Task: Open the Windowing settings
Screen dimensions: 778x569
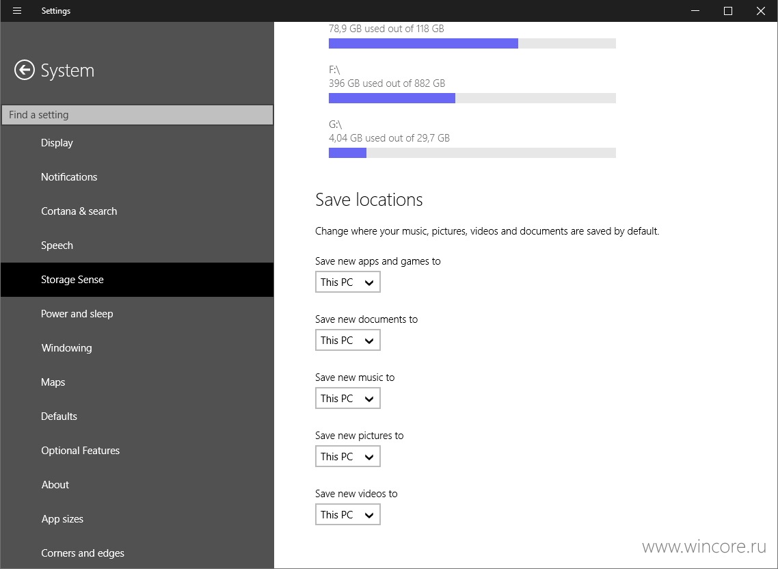Action: [137, 349]
